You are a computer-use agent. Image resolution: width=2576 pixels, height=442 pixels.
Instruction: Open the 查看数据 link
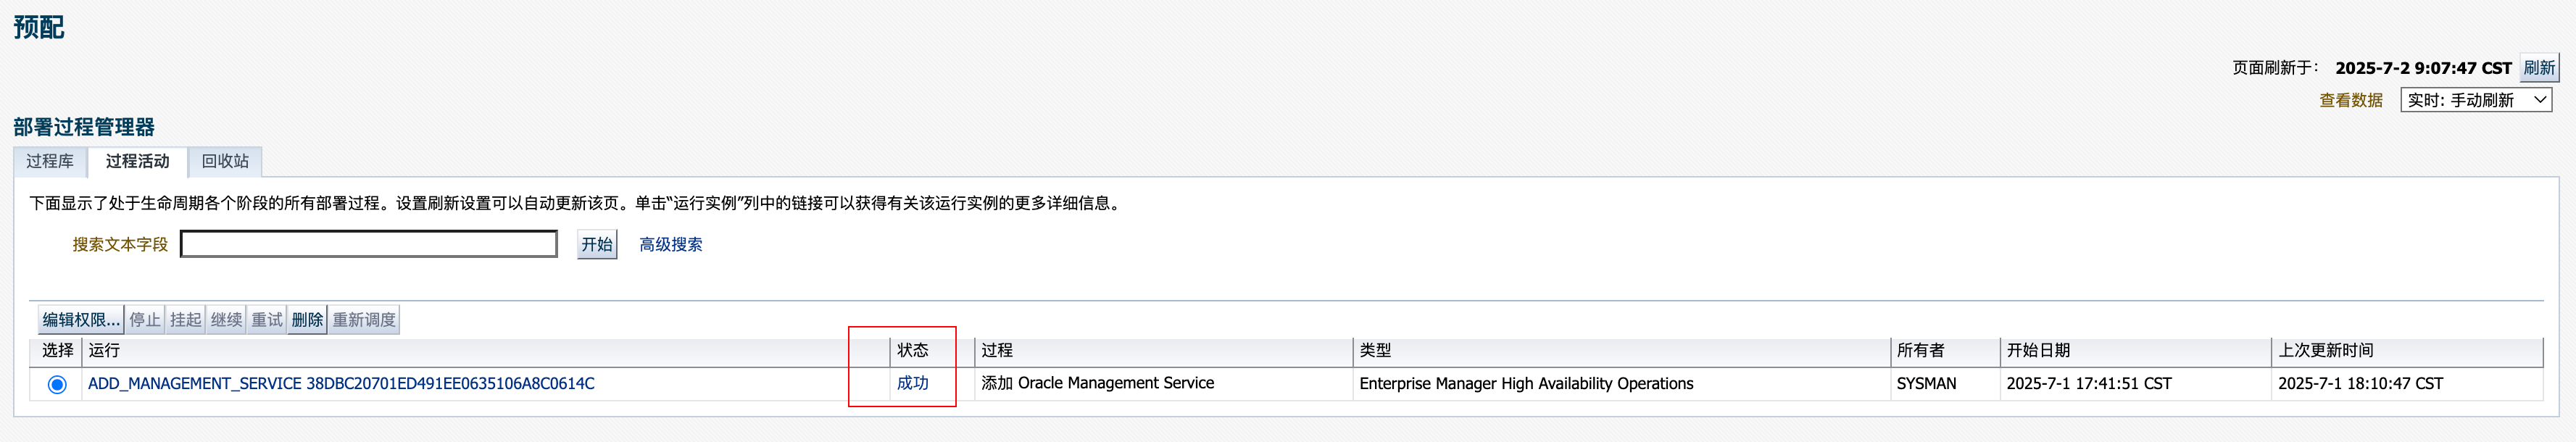tap(2350, 100)
